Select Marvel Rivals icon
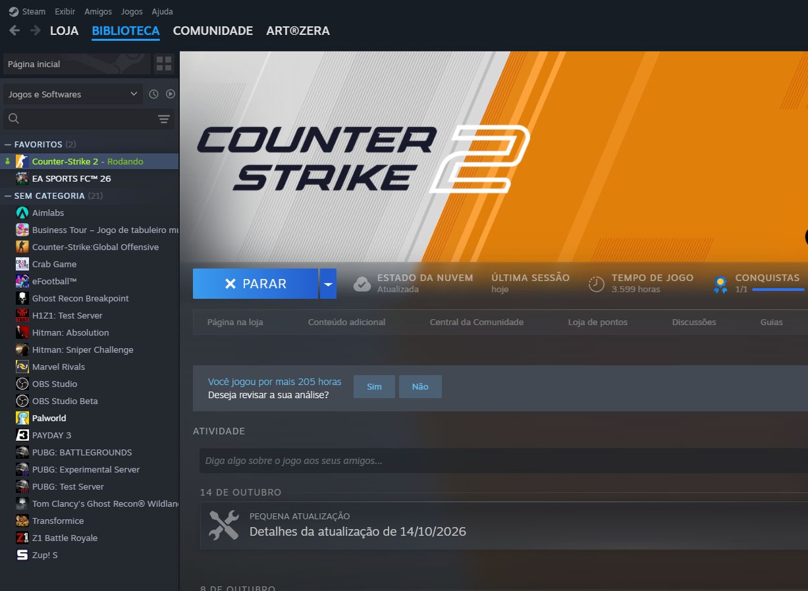The image size is (808, 591). pos(22,367)
